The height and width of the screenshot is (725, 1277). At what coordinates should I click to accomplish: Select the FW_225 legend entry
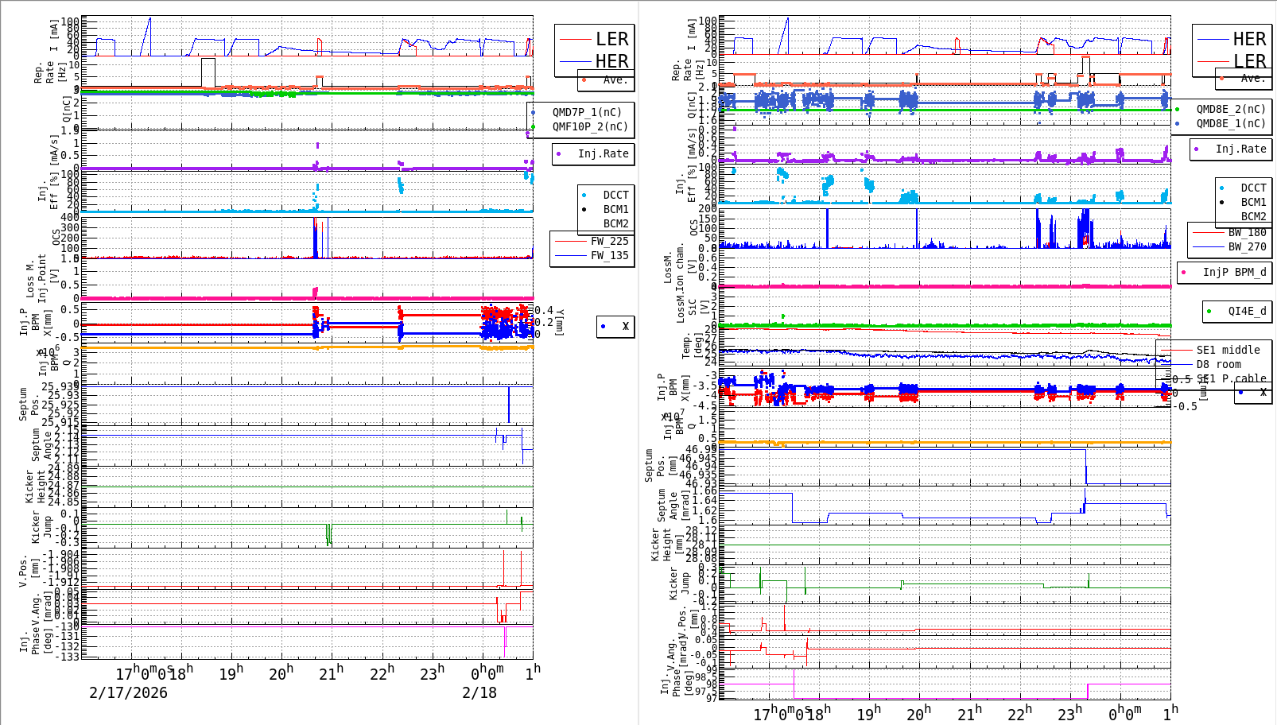point(609,241)
